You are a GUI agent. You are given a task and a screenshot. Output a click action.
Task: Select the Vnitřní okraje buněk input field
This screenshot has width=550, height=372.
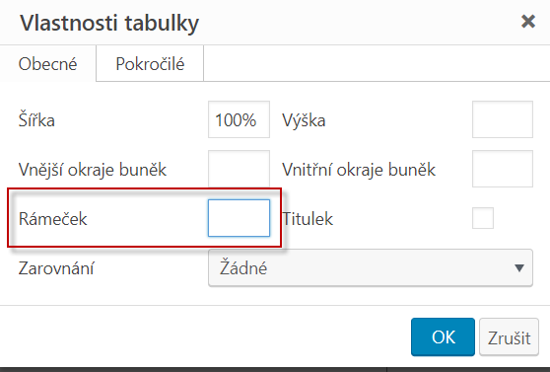point(503,169)
